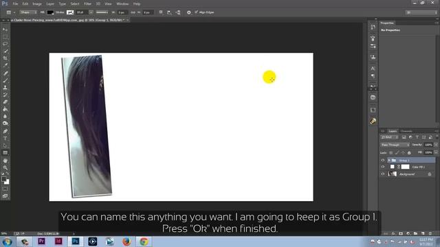Open the stroke type line dropdown

tap(102, 12)
